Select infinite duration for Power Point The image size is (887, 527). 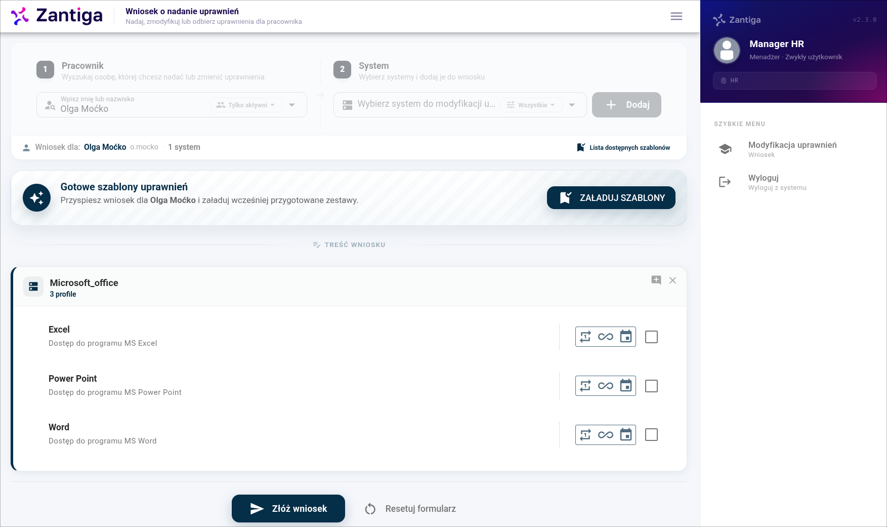[x=605, y=386]
